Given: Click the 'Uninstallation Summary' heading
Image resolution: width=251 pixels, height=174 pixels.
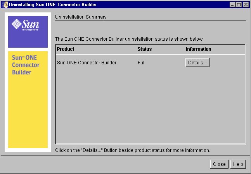Looking at the screenshot, I should point(81,17).
